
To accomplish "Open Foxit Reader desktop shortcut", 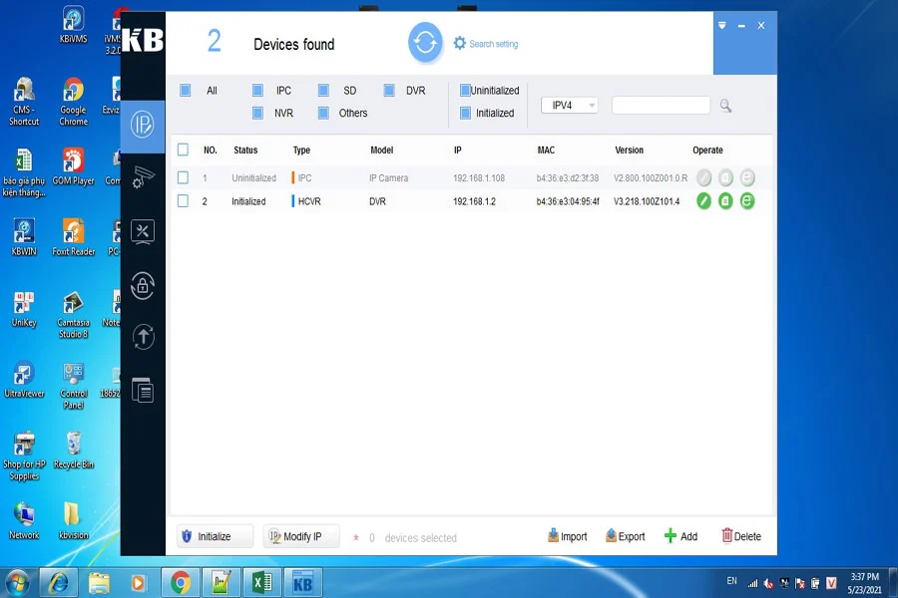I will 73,237.
